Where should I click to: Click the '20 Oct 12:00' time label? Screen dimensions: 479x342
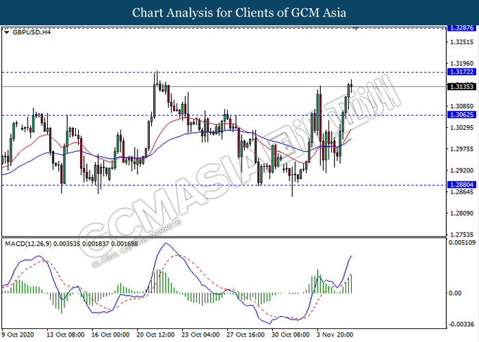(x=156, y=334)
